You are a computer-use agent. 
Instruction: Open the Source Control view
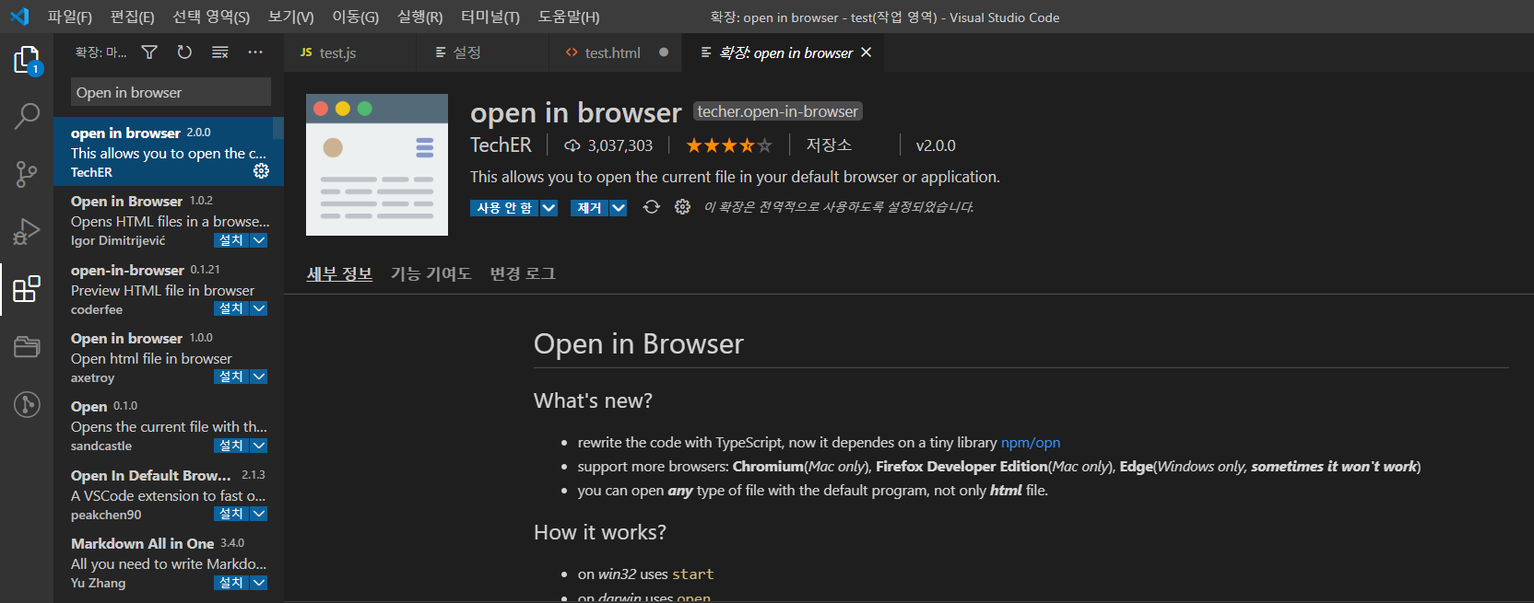[27, 173]
